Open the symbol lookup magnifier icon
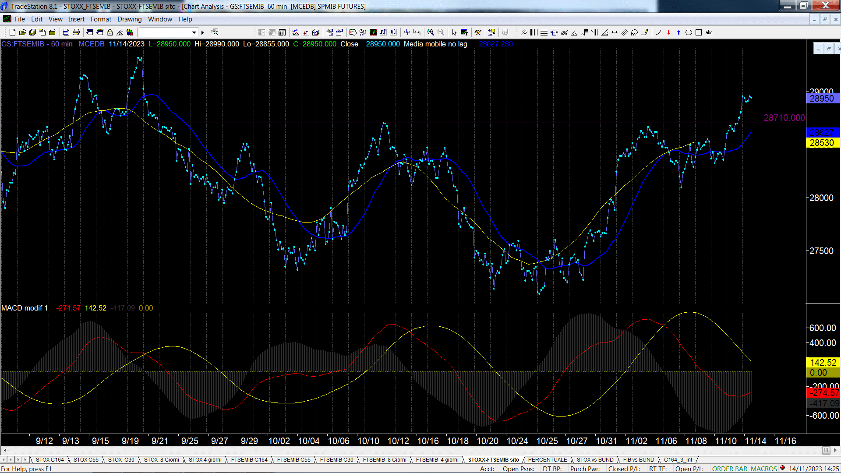Image resolution: width=841 pixels, height=473 pixels. (215, 32)
